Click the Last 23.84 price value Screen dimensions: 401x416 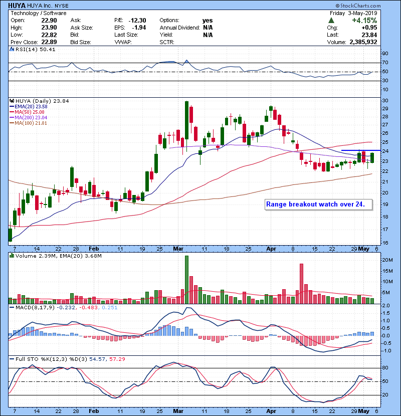(x=369, y=35)
